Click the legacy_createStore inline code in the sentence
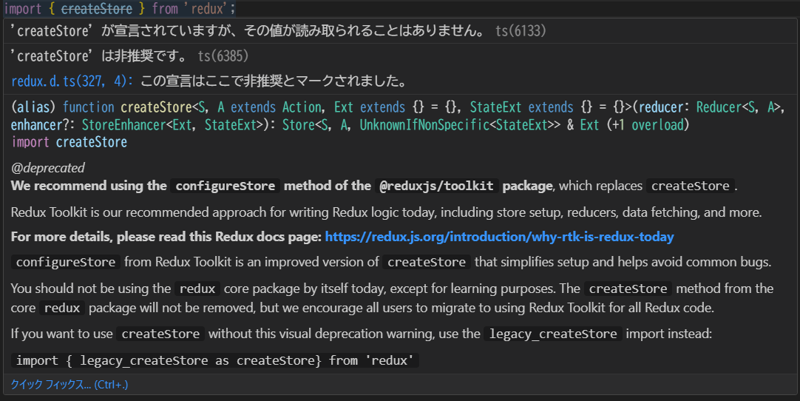 pyautogui.click(x=553, y=334)
